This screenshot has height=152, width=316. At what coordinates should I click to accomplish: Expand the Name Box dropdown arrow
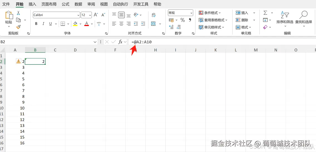95,42
